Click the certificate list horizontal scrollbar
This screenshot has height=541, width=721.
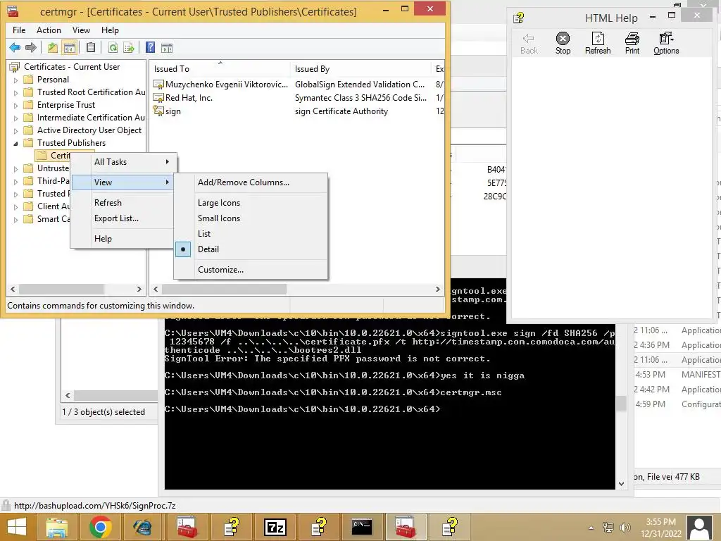click(224, 289)
